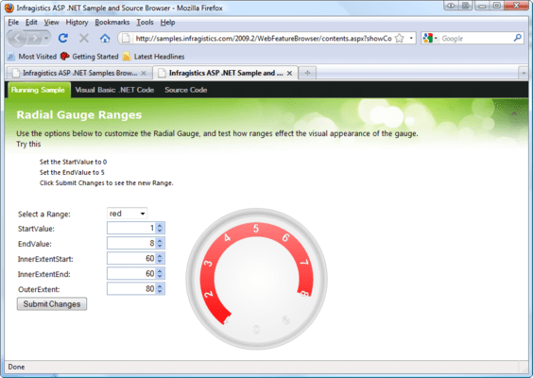Bookmark this page with the star icon
Viewport: 533px width, 378px height.
tap(400, 38)
